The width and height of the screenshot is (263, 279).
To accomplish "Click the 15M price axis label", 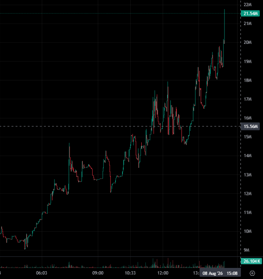I will 247,137.
